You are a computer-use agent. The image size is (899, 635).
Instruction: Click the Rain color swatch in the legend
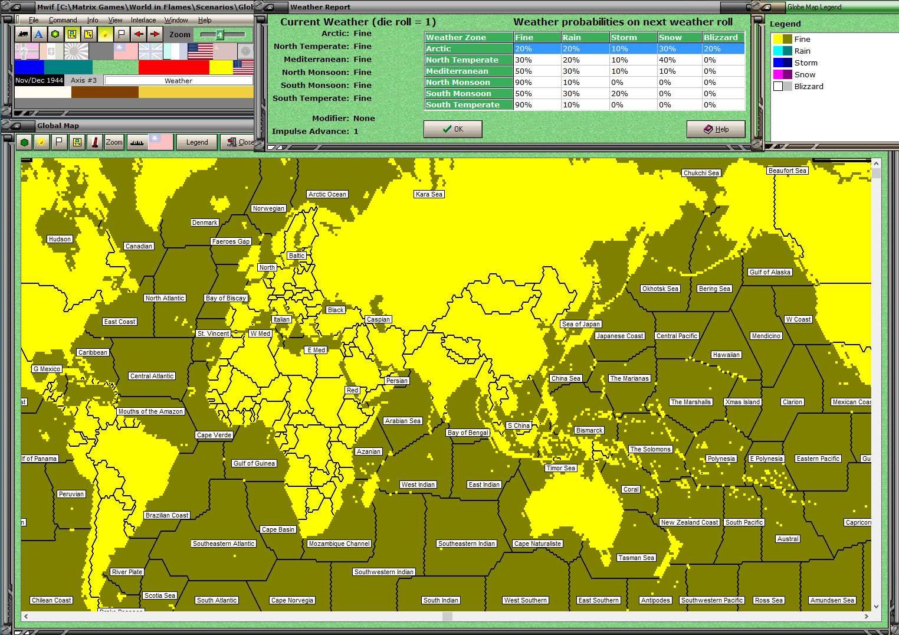click(x=783, y=51)
